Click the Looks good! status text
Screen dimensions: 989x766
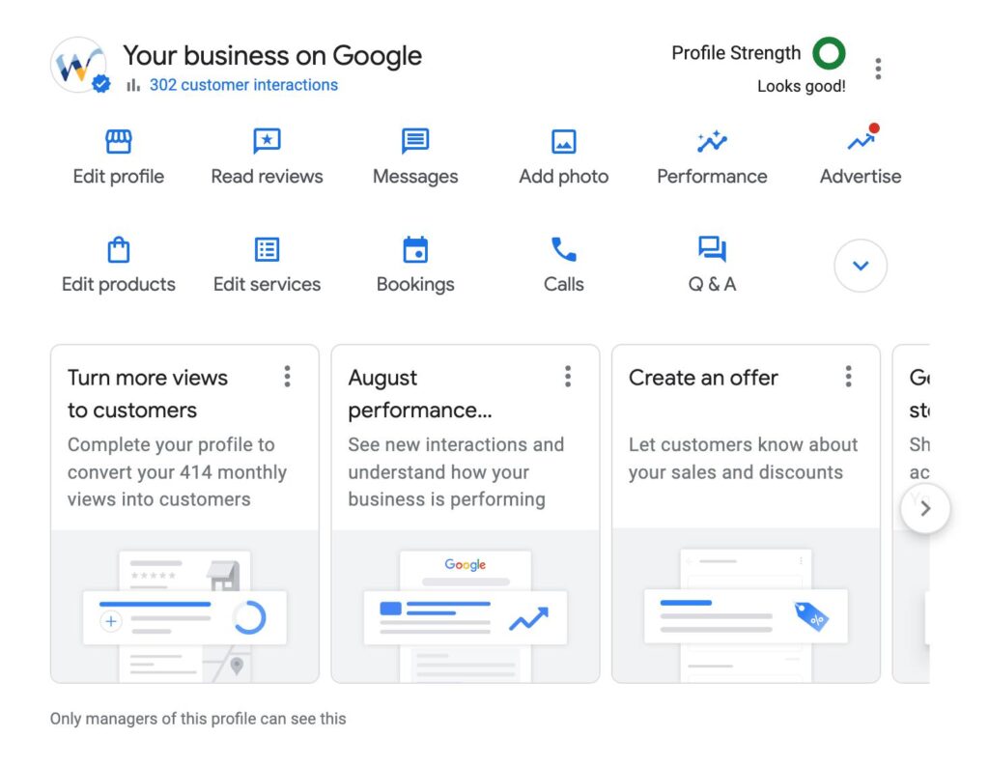click(801, 86)
